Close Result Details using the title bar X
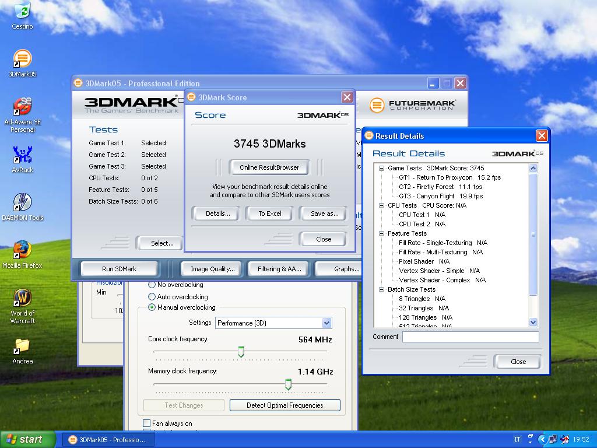Viewport: 597px width, 448px height. pyautogui.click(x=542, y=135)
